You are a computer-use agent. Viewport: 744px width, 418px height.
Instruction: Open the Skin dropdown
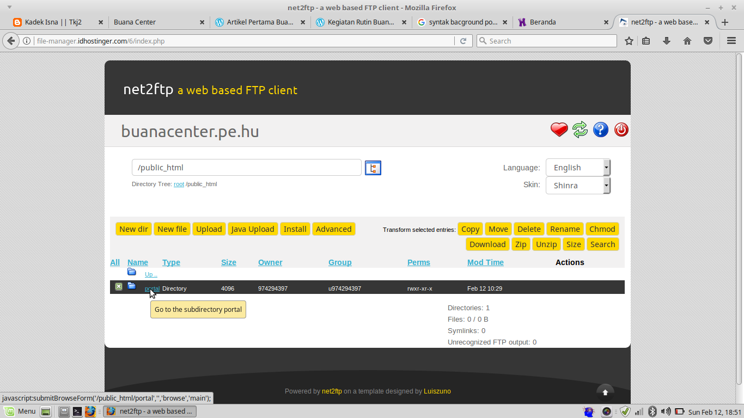[578, 186]
